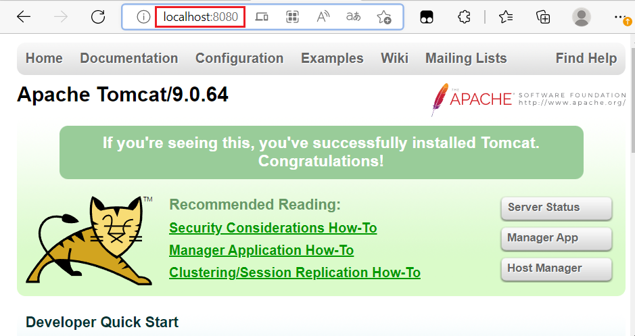Open the Documentation nav item

(129, 58)
